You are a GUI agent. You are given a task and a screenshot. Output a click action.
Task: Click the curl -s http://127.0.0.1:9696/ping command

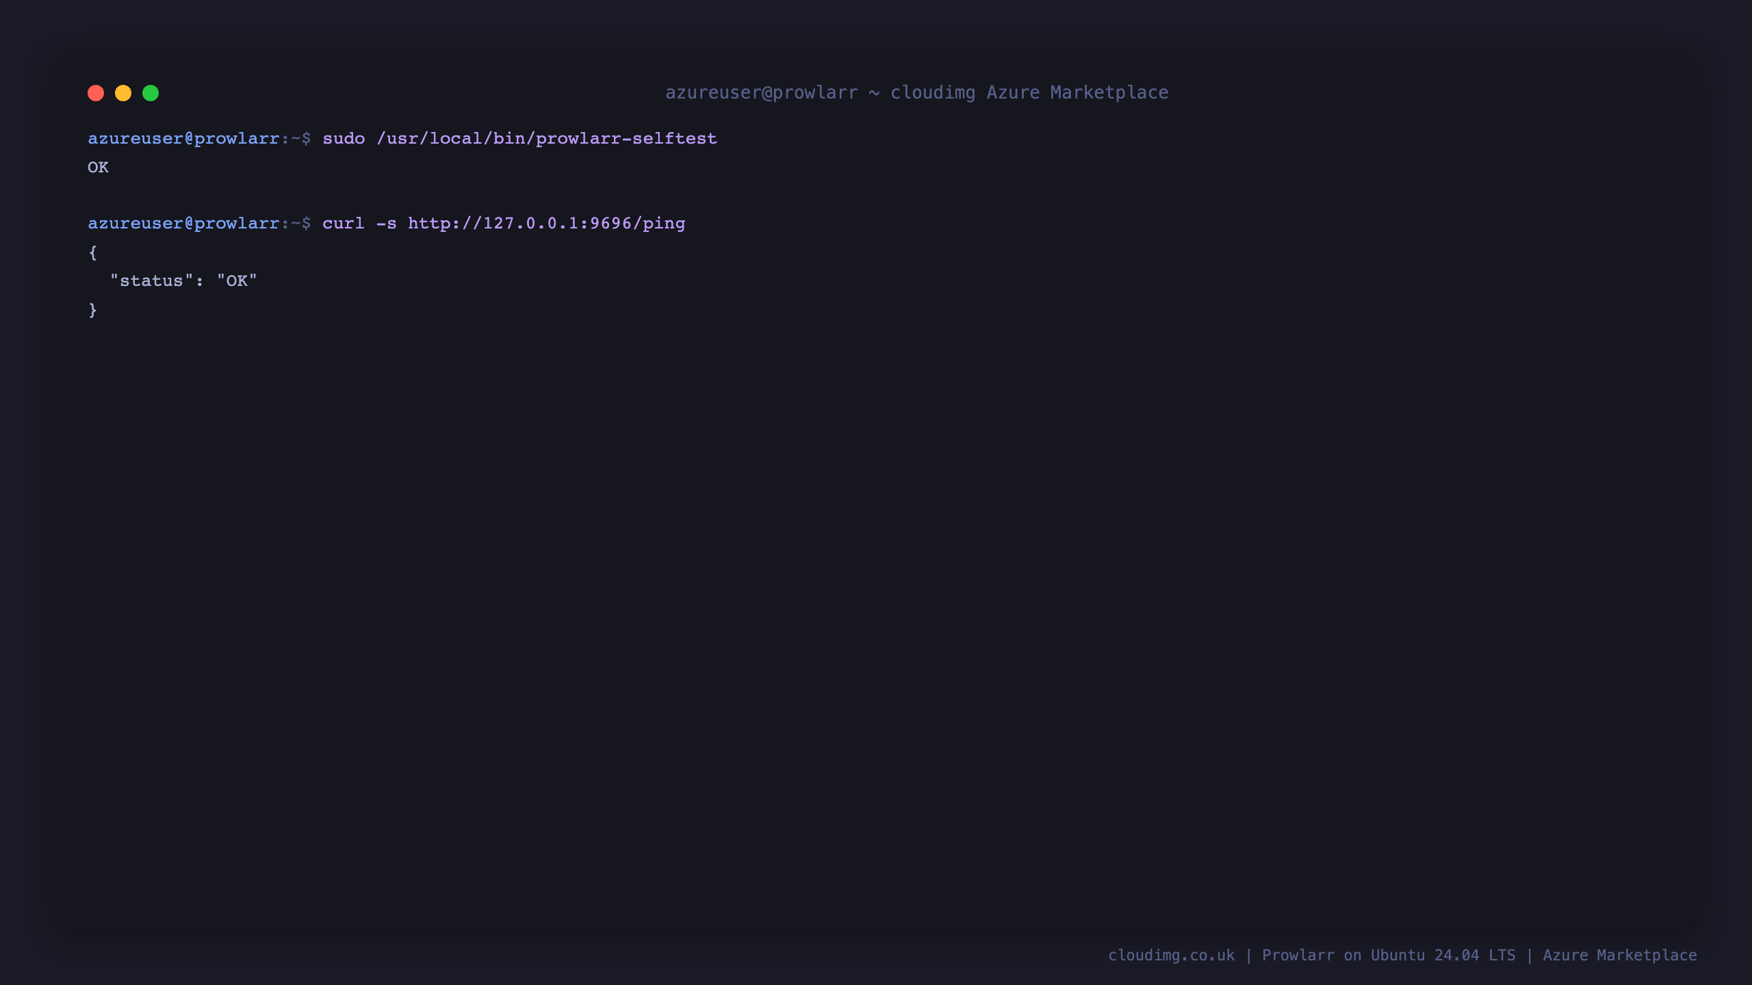(x=504, y=224)
